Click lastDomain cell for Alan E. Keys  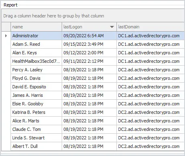[x=151, y=53]
